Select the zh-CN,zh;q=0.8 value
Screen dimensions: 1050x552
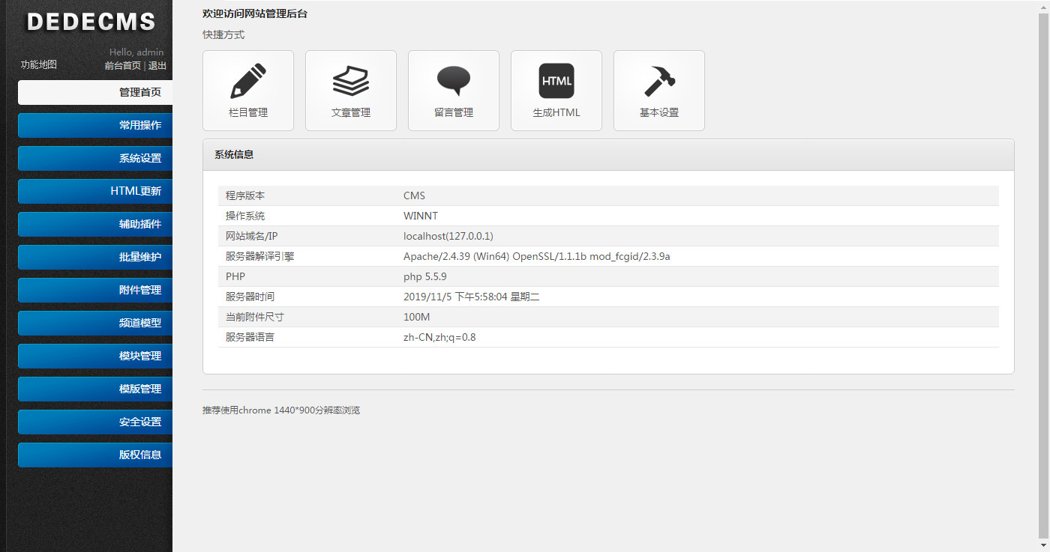[x=439, y=338]
